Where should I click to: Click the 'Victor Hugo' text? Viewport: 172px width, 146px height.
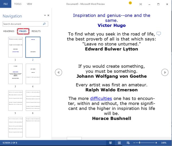(112, 25)
